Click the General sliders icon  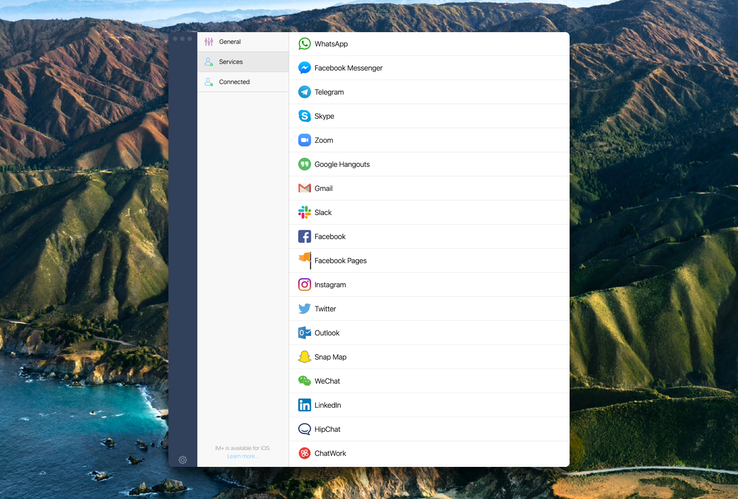point(209,42)
